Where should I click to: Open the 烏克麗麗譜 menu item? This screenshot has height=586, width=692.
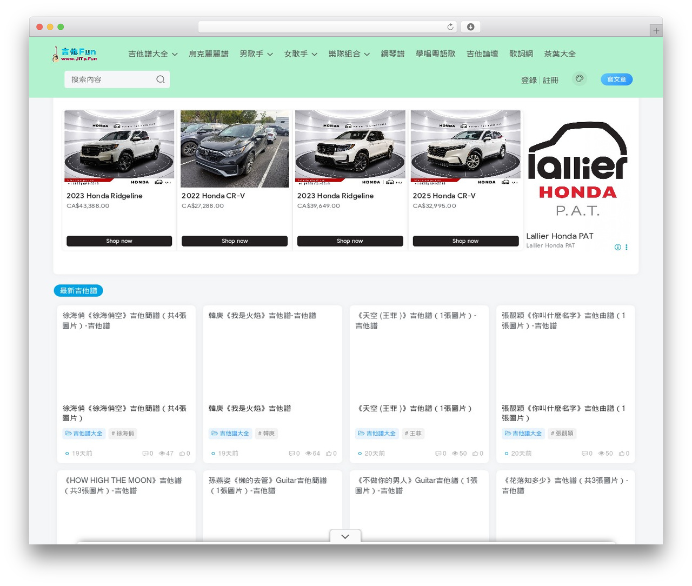[209, 54]
